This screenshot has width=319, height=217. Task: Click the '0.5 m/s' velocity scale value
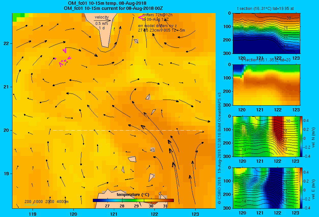click(102, 24)
